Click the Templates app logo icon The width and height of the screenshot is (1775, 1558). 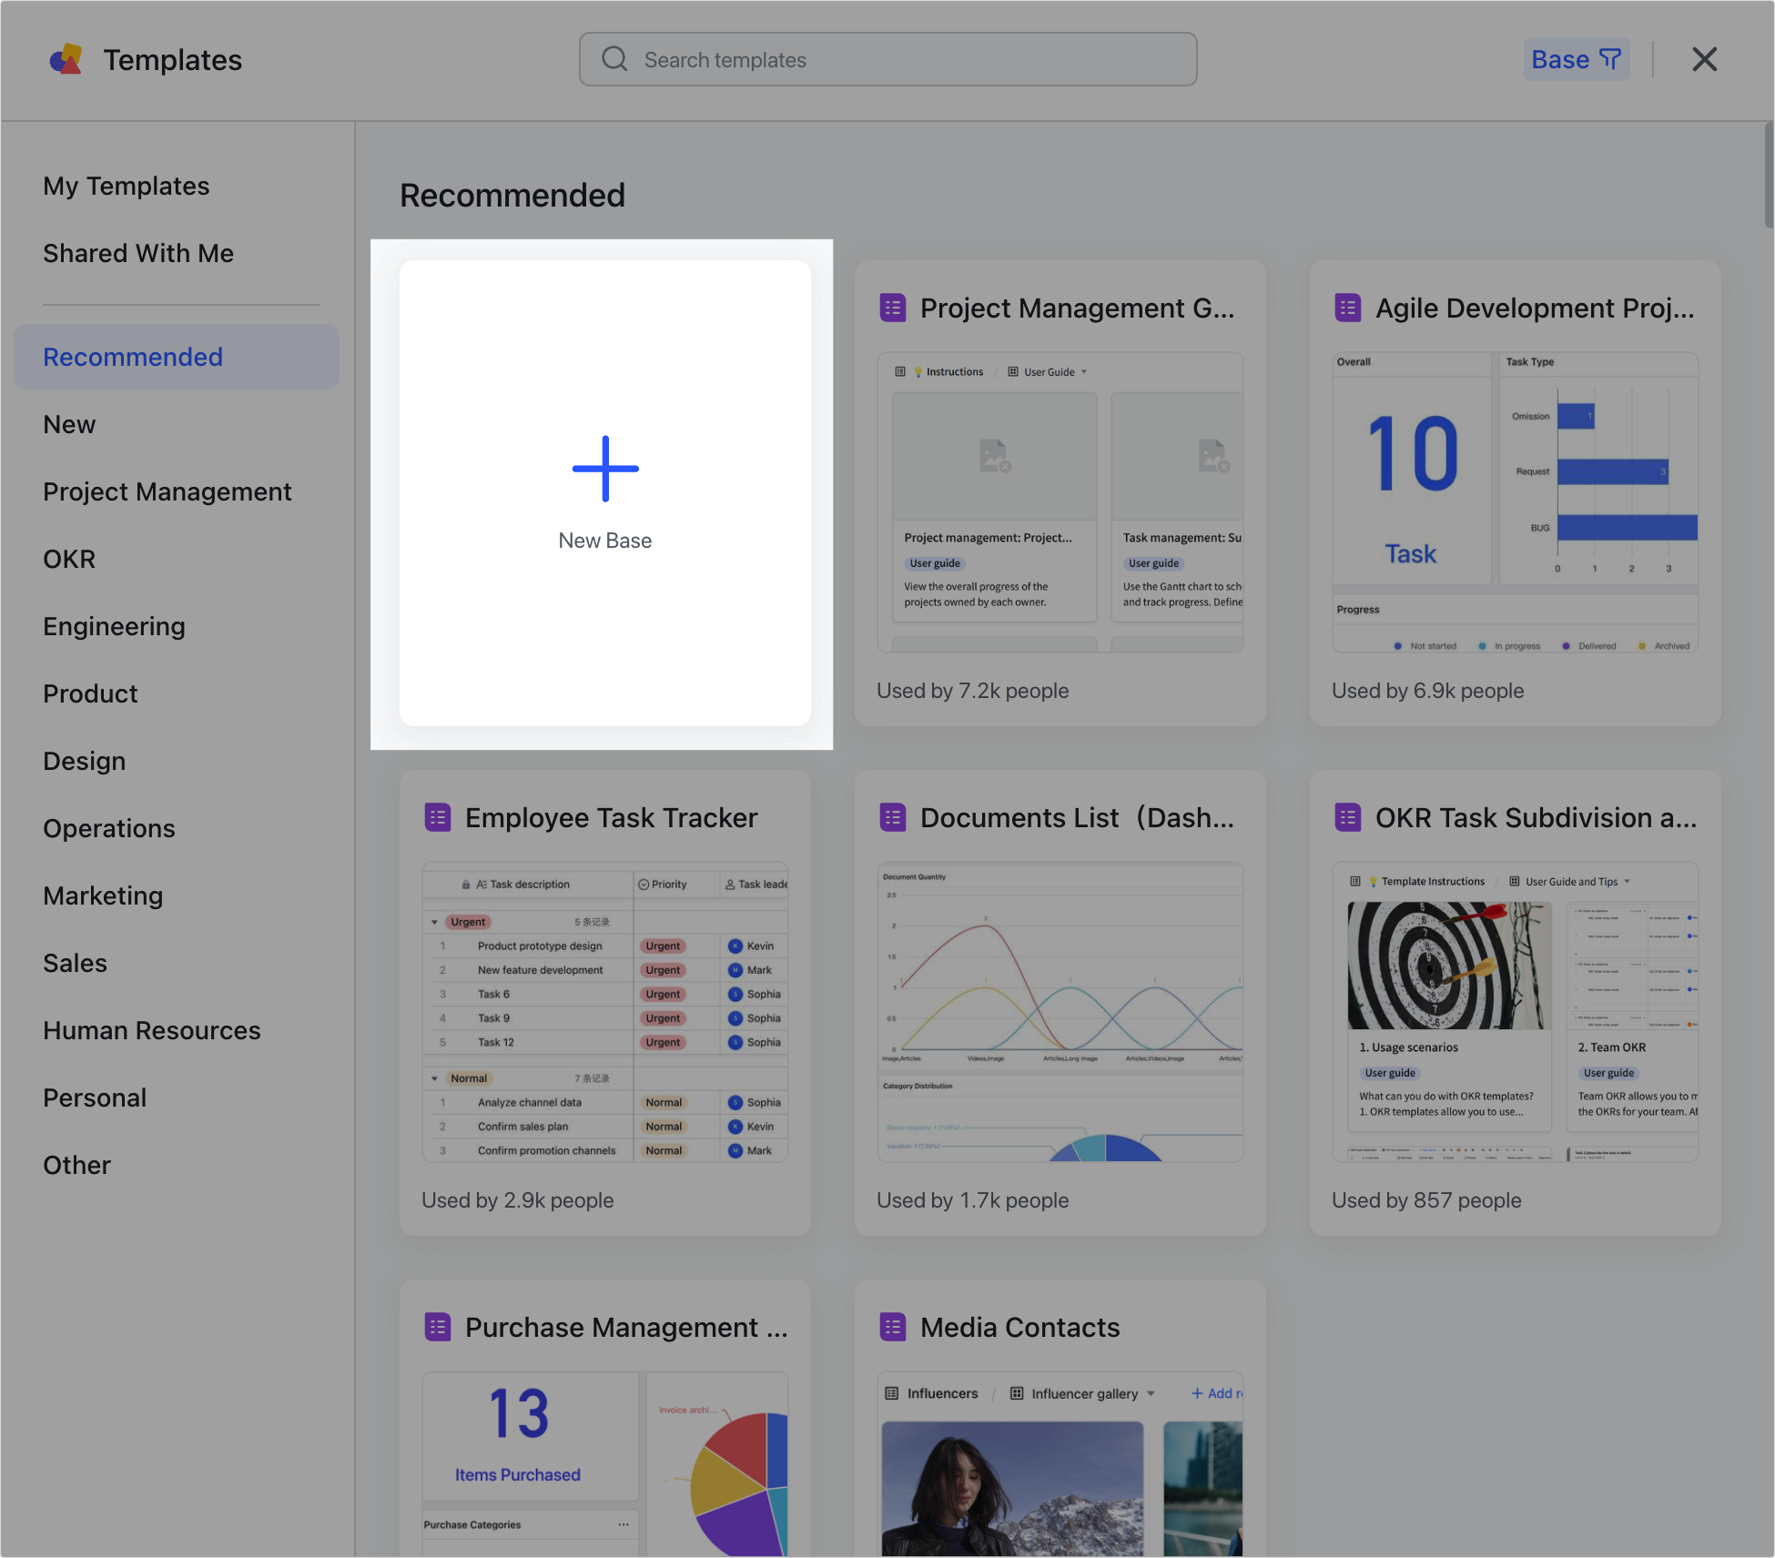point(66,58)
